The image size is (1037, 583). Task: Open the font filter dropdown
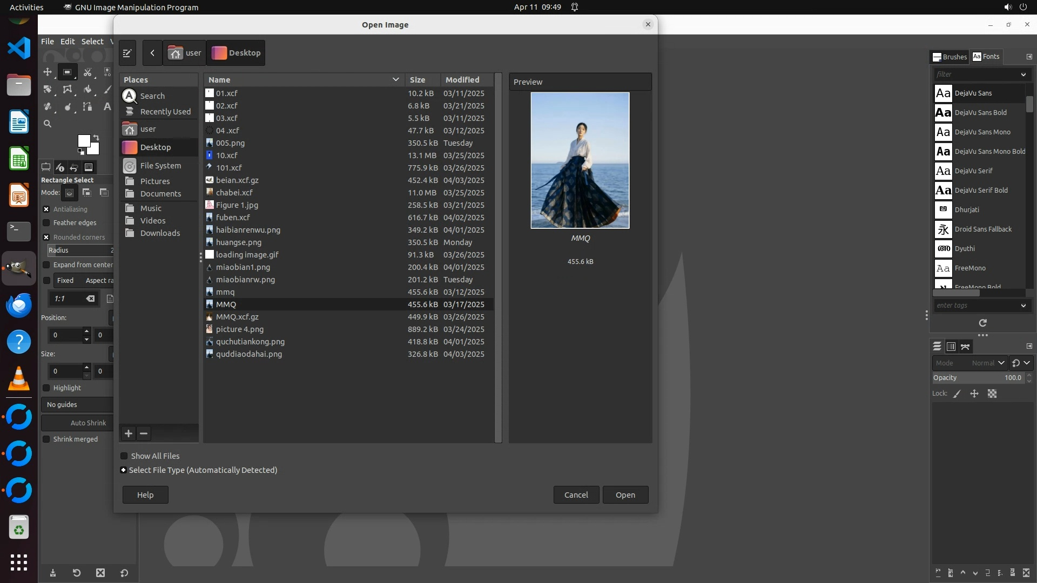pos(1023,74)
